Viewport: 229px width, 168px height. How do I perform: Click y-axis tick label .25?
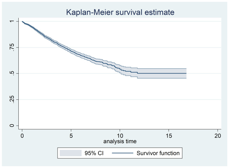tap(12, 99)
